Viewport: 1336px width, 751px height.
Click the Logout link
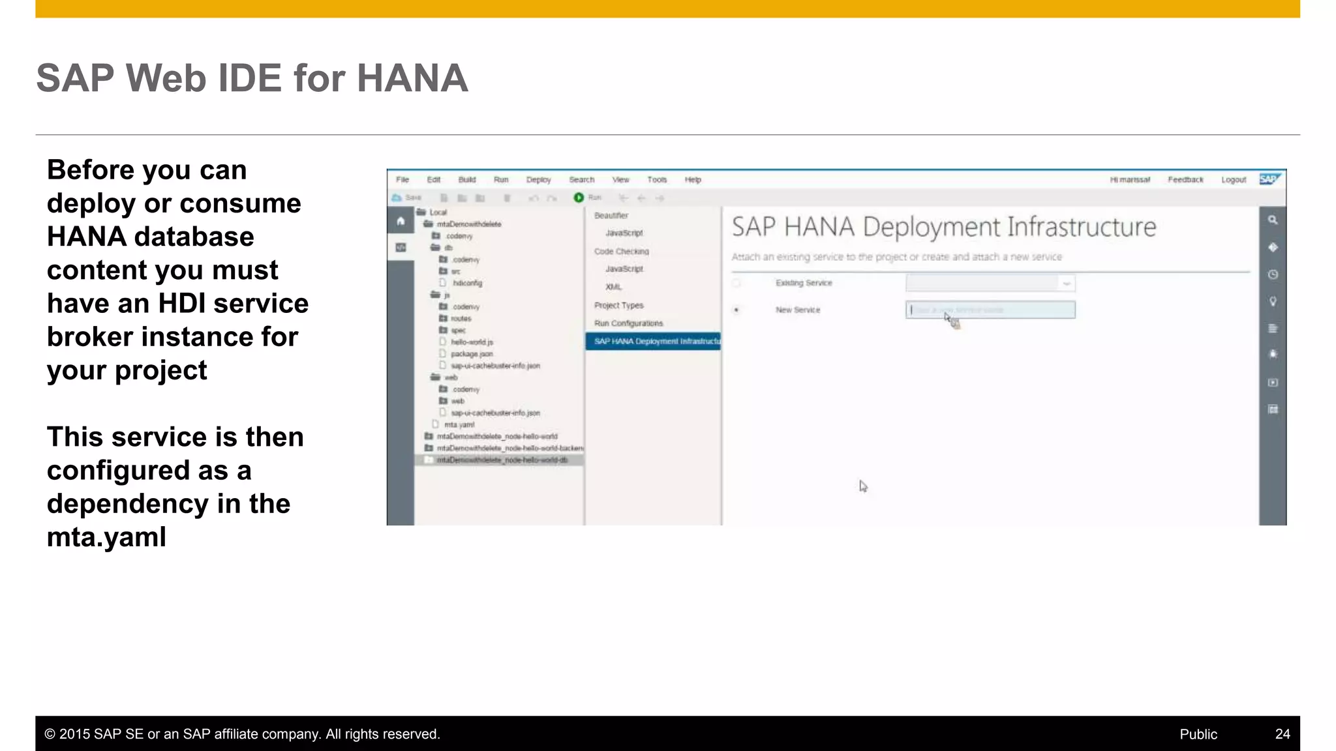click(1234, 180)
